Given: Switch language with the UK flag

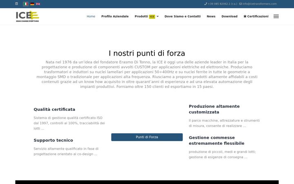Looking at the screenshot, I should coord(38,4).
